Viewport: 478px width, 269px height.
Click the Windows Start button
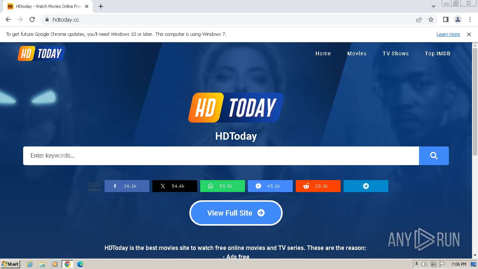coord(10,264)
